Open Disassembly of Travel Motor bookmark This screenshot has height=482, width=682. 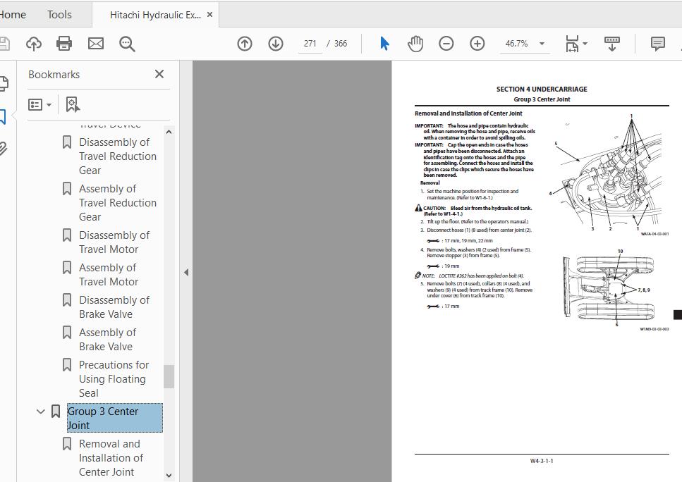pyautogui.click(x=114, y=242)
